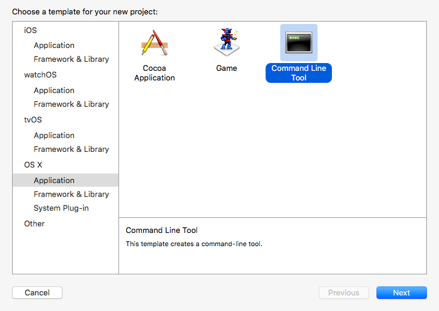
Task: Click the Game template label
Action: pyautogui.click(x=227, y=68)
